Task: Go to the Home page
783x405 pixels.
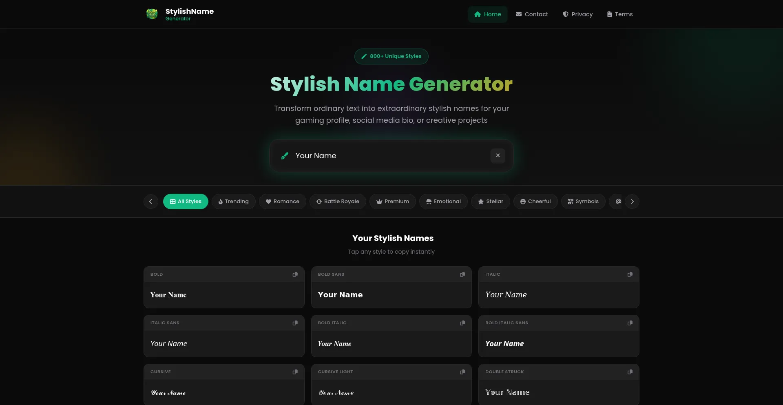Action: click(487, 14)
